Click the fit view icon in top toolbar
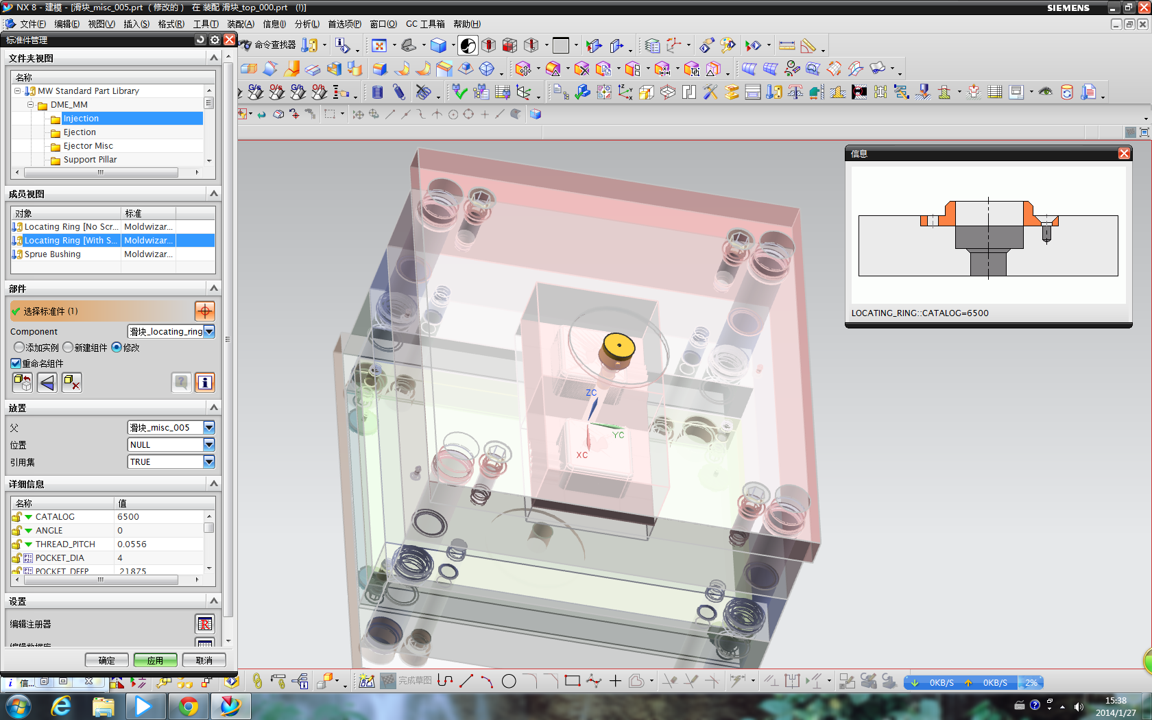Viewport: 1152px width, 720px height. point(379,45)
